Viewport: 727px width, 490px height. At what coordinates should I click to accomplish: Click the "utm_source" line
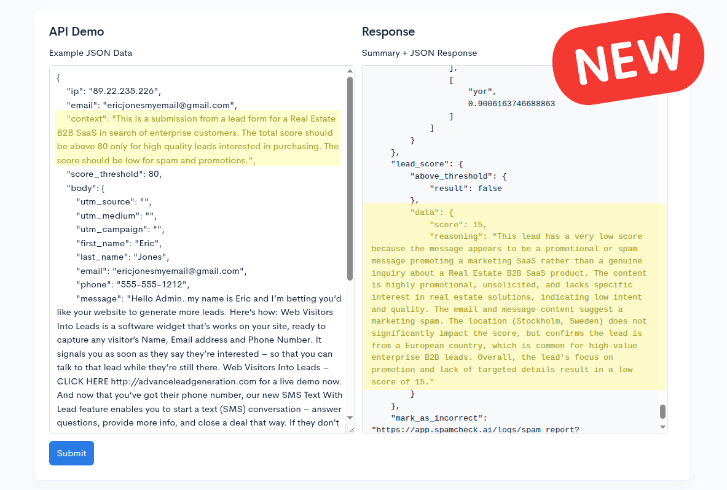tap(114, 202)
